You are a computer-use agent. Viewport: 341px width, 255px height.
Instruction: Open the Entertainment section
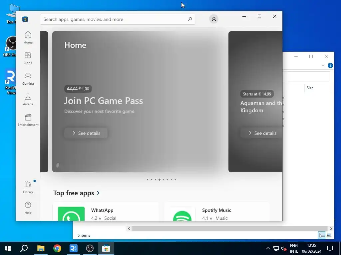point(28,120)
